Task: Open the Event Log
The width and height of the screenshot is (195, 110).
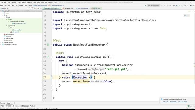Action: [191, 106]
